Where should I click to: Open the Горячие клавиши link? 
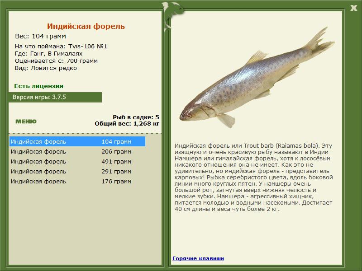tap(198, 258)
